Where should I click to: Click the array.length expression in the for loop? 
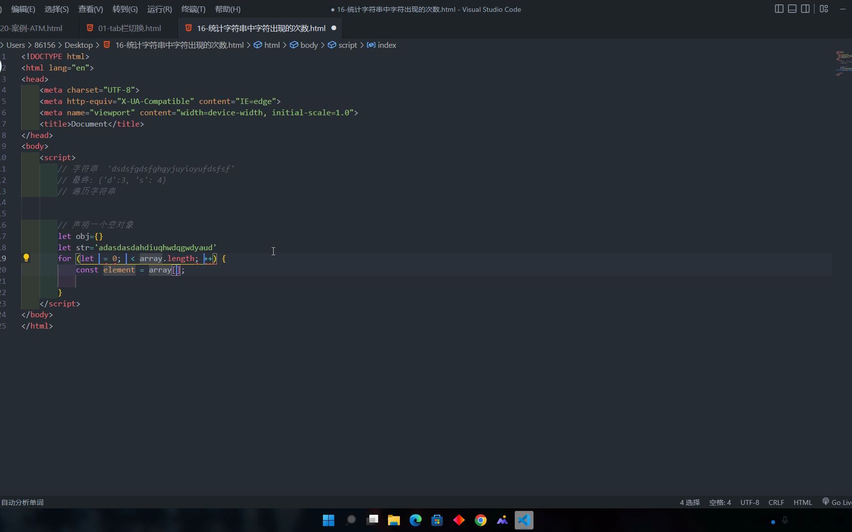coord(167,259)
